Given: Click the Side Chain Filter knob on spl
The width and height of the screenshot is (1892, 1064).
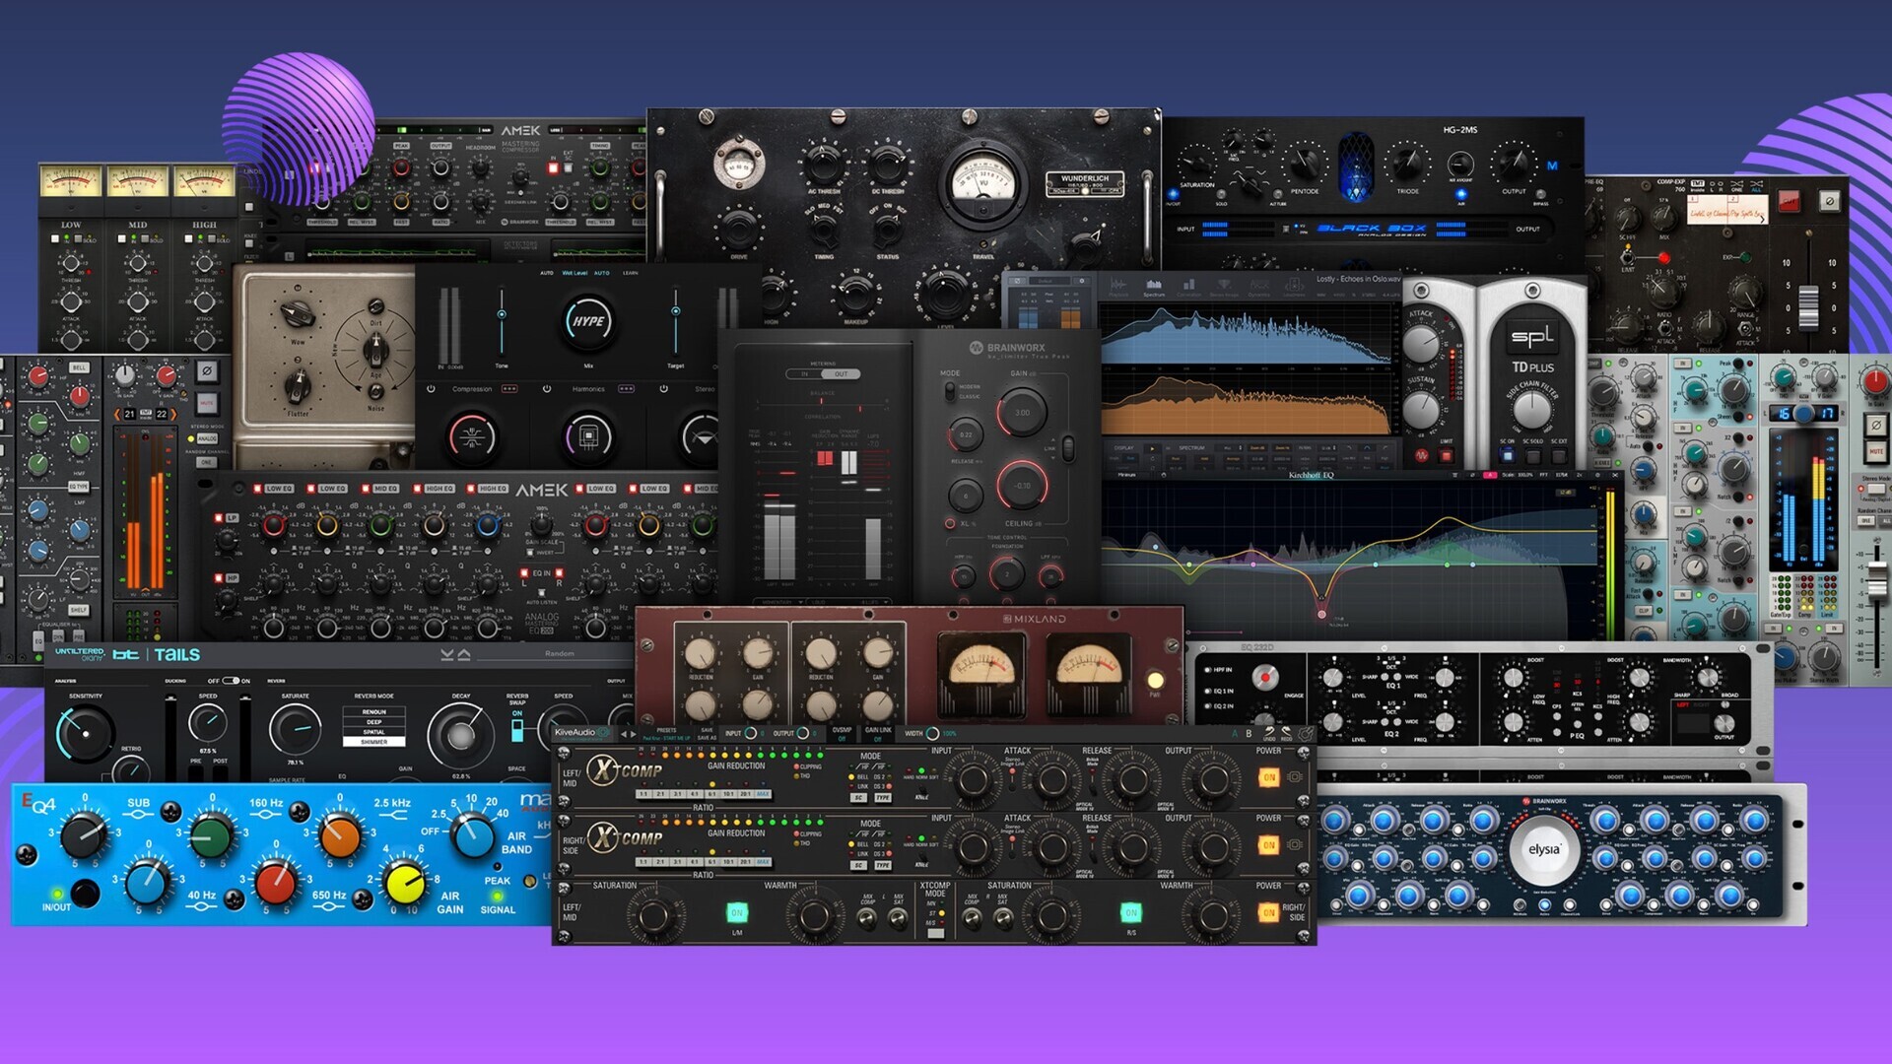Looking at the screenshot, I should (x=1530, y=408).
